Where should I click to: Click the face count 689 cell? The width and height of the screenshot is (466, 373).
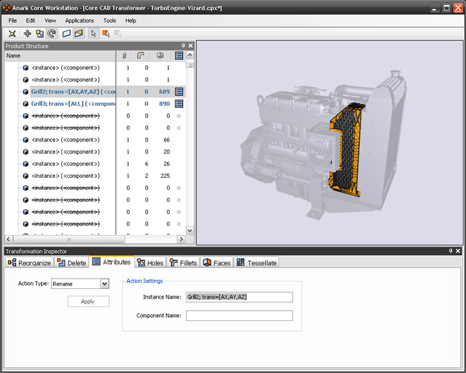click(x=165, y=91)
